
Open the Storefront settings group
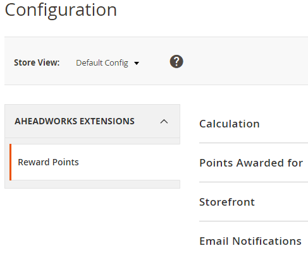(227, 202)
